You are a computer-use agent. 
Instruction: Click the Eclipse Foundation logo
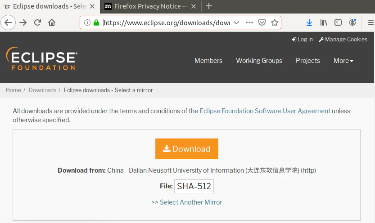[x=42, y=58]
